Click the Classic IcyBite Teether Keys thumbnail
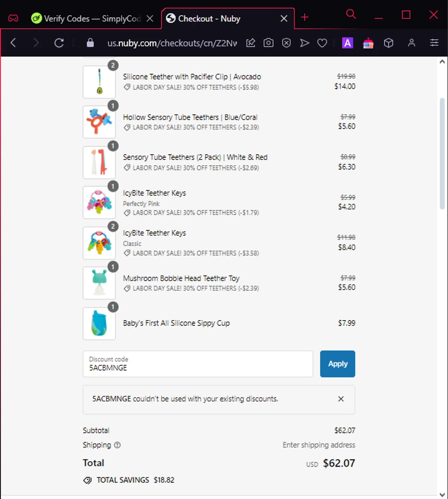The height and width of the screenshot is (499, 448). [x=99, y=243]
